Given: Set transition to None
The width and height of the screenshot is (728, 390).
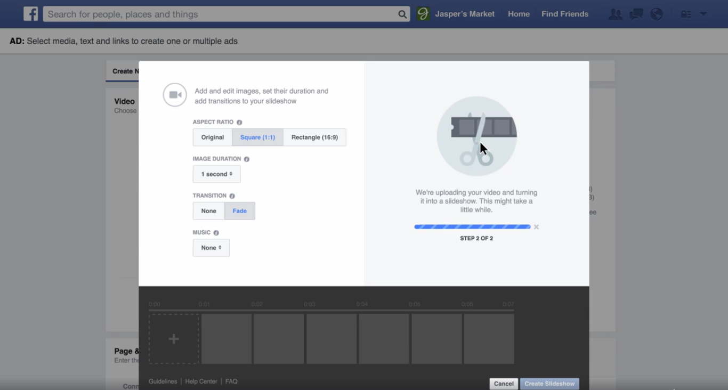Looking at the screenshot, I should click(209, 211).
